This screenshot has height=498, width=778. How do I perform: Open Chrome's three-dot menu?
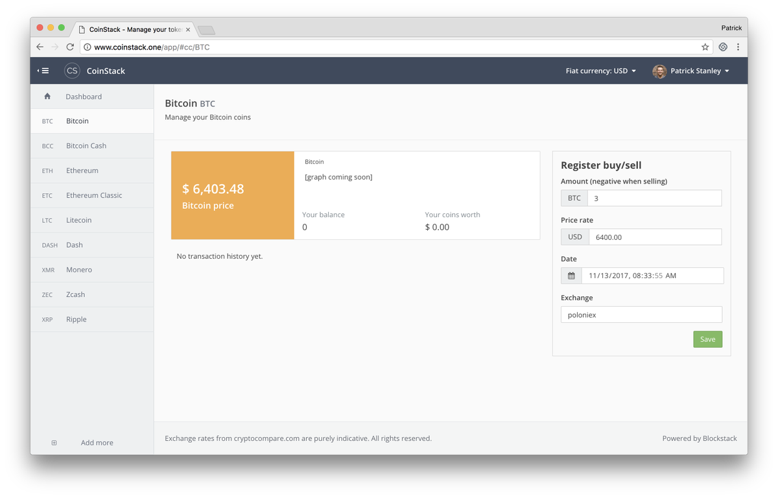(x=738, y=47)
